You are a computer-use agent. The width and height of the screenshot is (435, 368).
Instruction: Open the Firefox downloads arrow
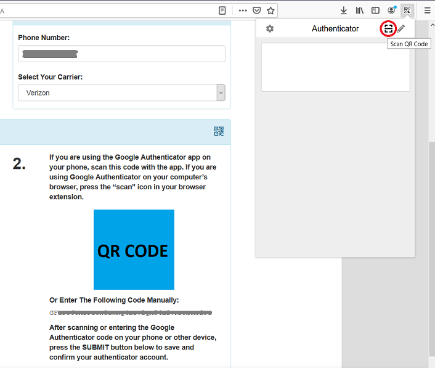coord(344,10)
